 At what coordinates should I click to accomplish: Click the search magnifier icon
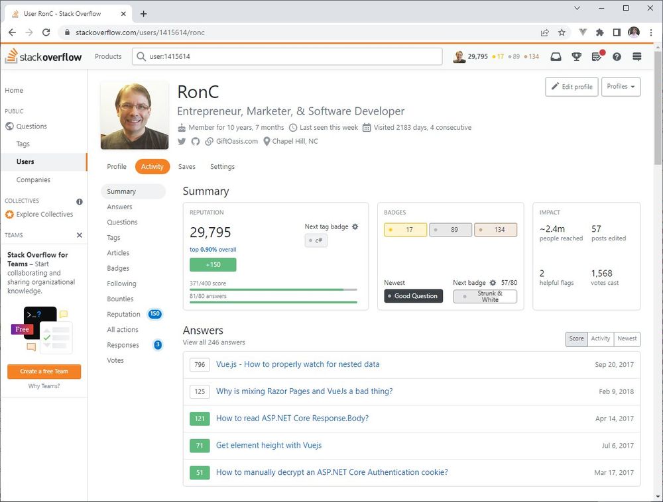point(141,56)
